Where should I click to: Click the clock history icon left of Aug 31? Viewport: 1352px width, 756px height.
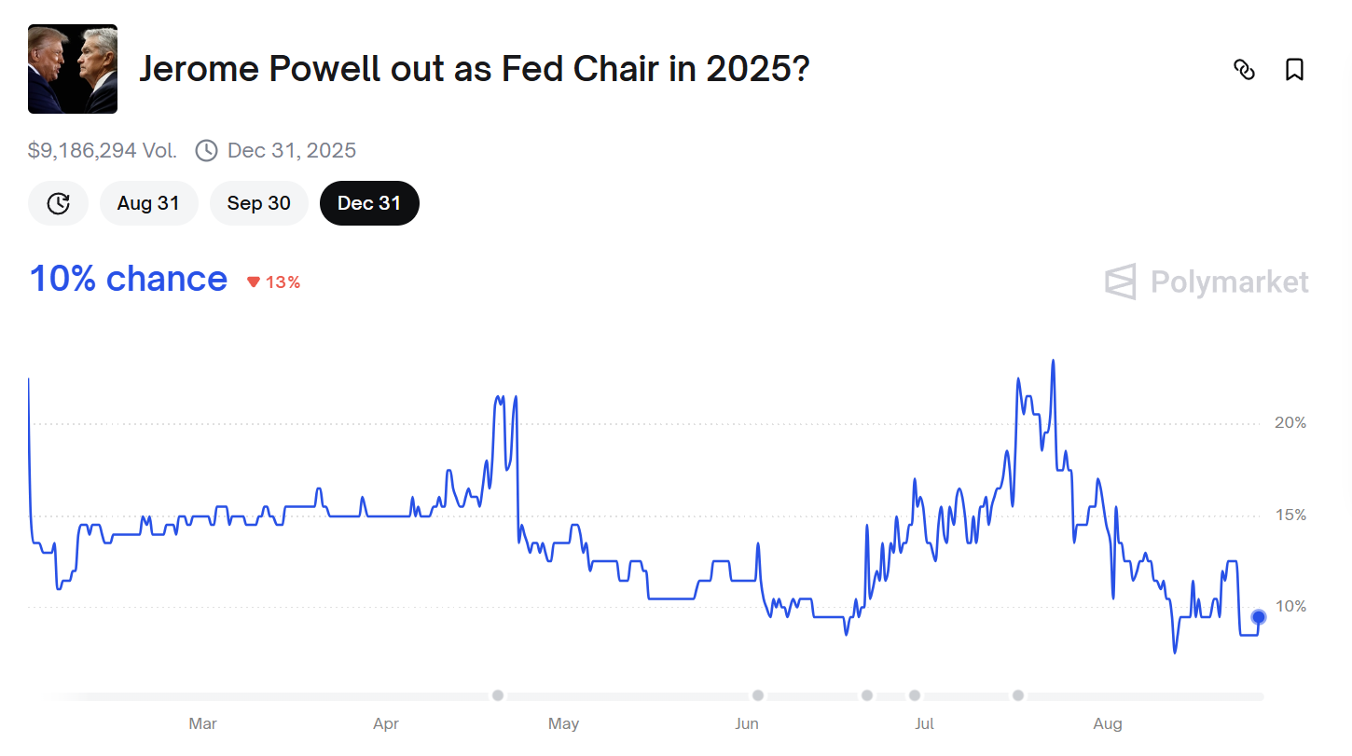point(58,202)
